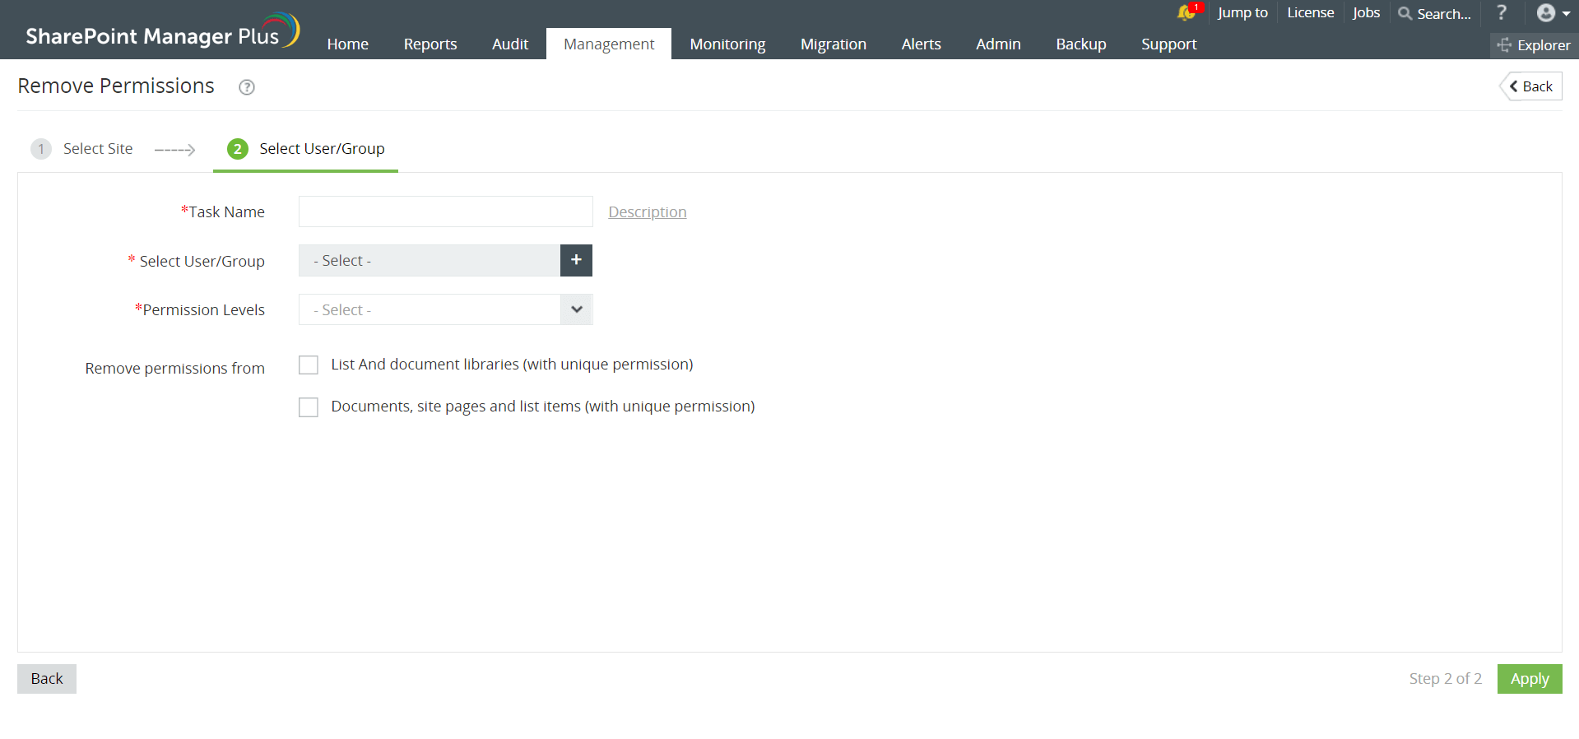Click the help icon beside Remove Permissions
Viewport: 1579px width, 739px height.
(247, 87)
